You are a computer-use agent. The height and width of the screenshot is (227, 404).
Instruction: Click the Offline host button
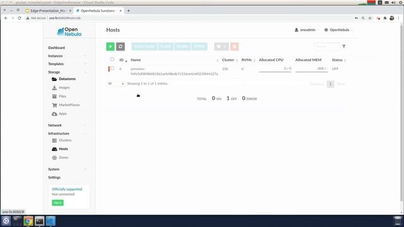[x=199, y=47]
